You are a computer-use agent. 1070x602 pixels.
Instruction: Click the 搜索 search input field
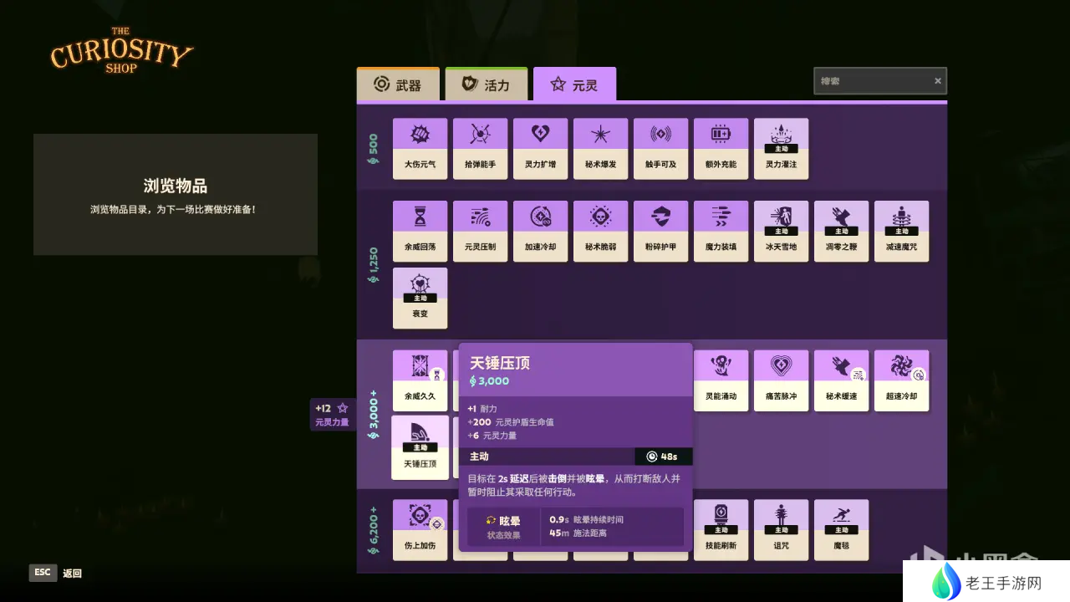point(872,81)
